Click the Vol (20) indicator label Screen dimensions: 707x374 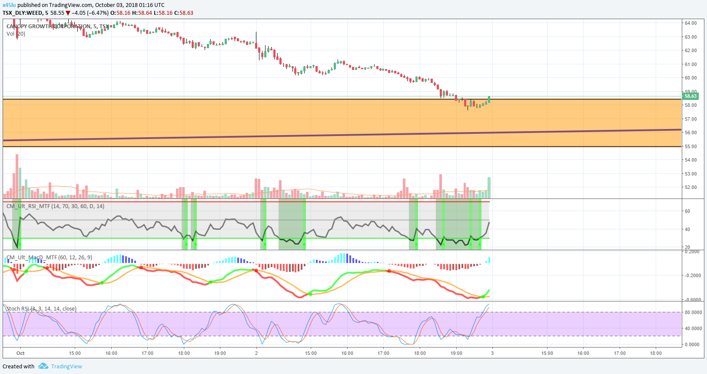point(16,33)
